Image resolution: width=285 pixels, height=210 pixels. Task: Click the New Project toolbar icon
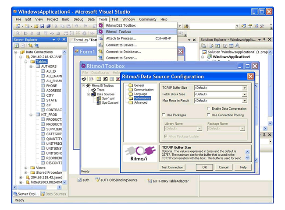coord(18,26)
